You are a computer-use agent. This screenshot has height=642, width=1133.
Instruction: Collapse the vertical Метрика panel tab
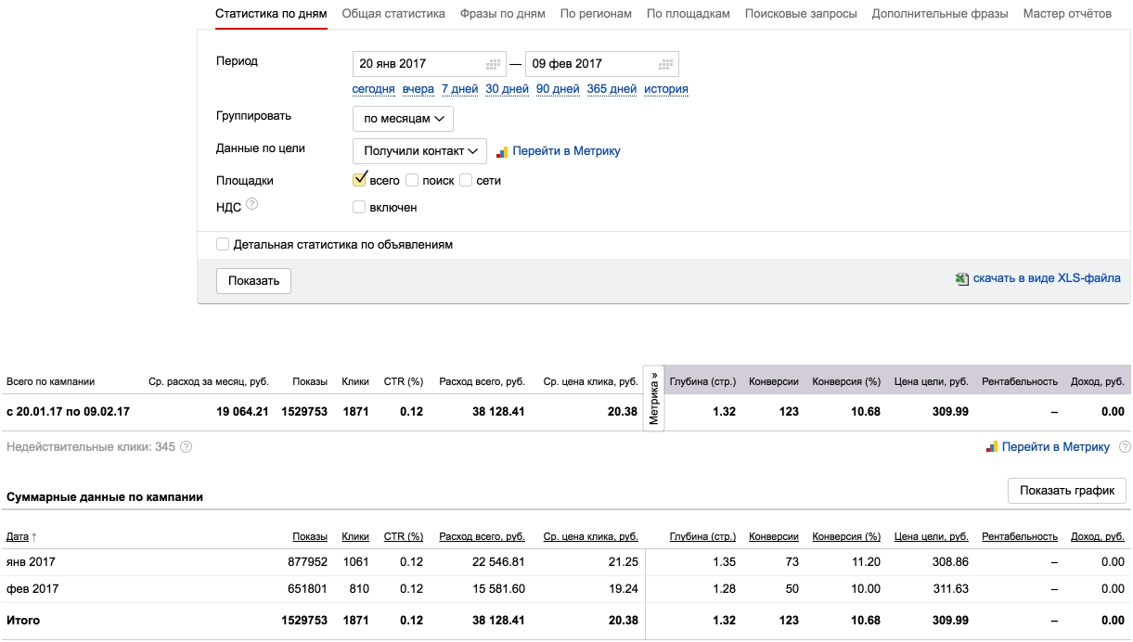click(x=654, y=399)
